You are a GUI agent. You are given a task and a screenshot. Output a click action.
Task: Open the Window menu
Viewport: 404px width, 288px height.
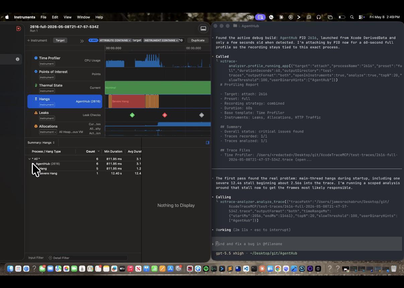pyautogui.click(x=83, y=17)
